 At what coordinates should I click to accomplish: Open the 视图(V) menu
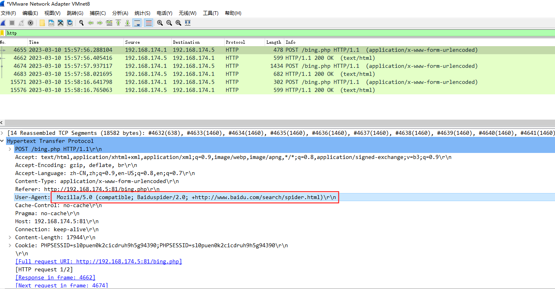coord(52,13)
